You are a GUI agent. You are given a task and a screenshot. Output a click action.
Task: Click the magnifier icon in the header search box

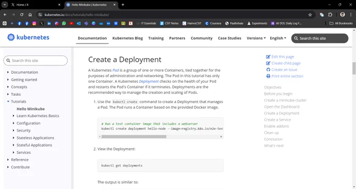click(296, 38)
